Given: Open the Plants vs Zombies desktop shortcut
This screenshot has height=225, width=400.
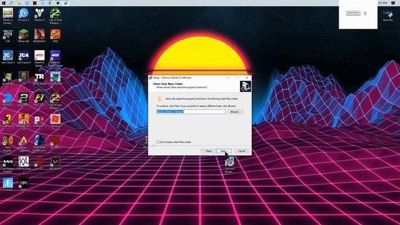Looking at the screenshot, I should click(x=7, y=16).
